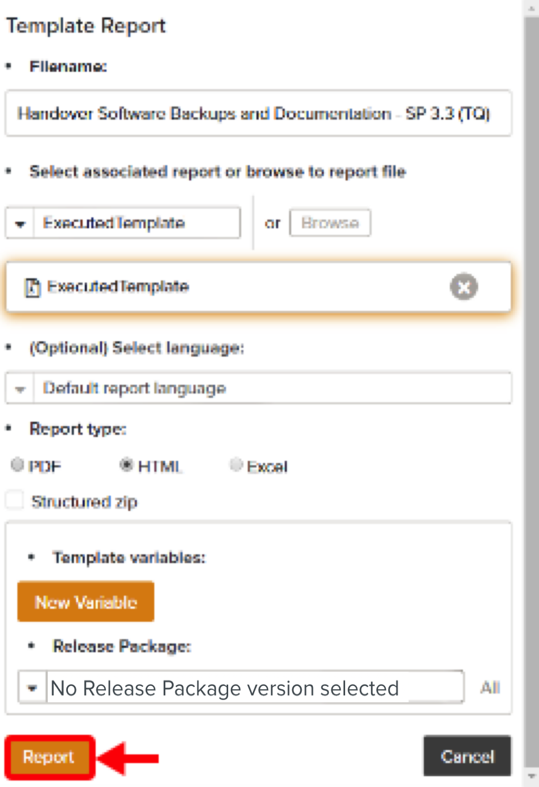The width and height of the screenshot is (539, 787).
Task: Click the dropdown arrow on the report selector
Action: pos(20,223)
